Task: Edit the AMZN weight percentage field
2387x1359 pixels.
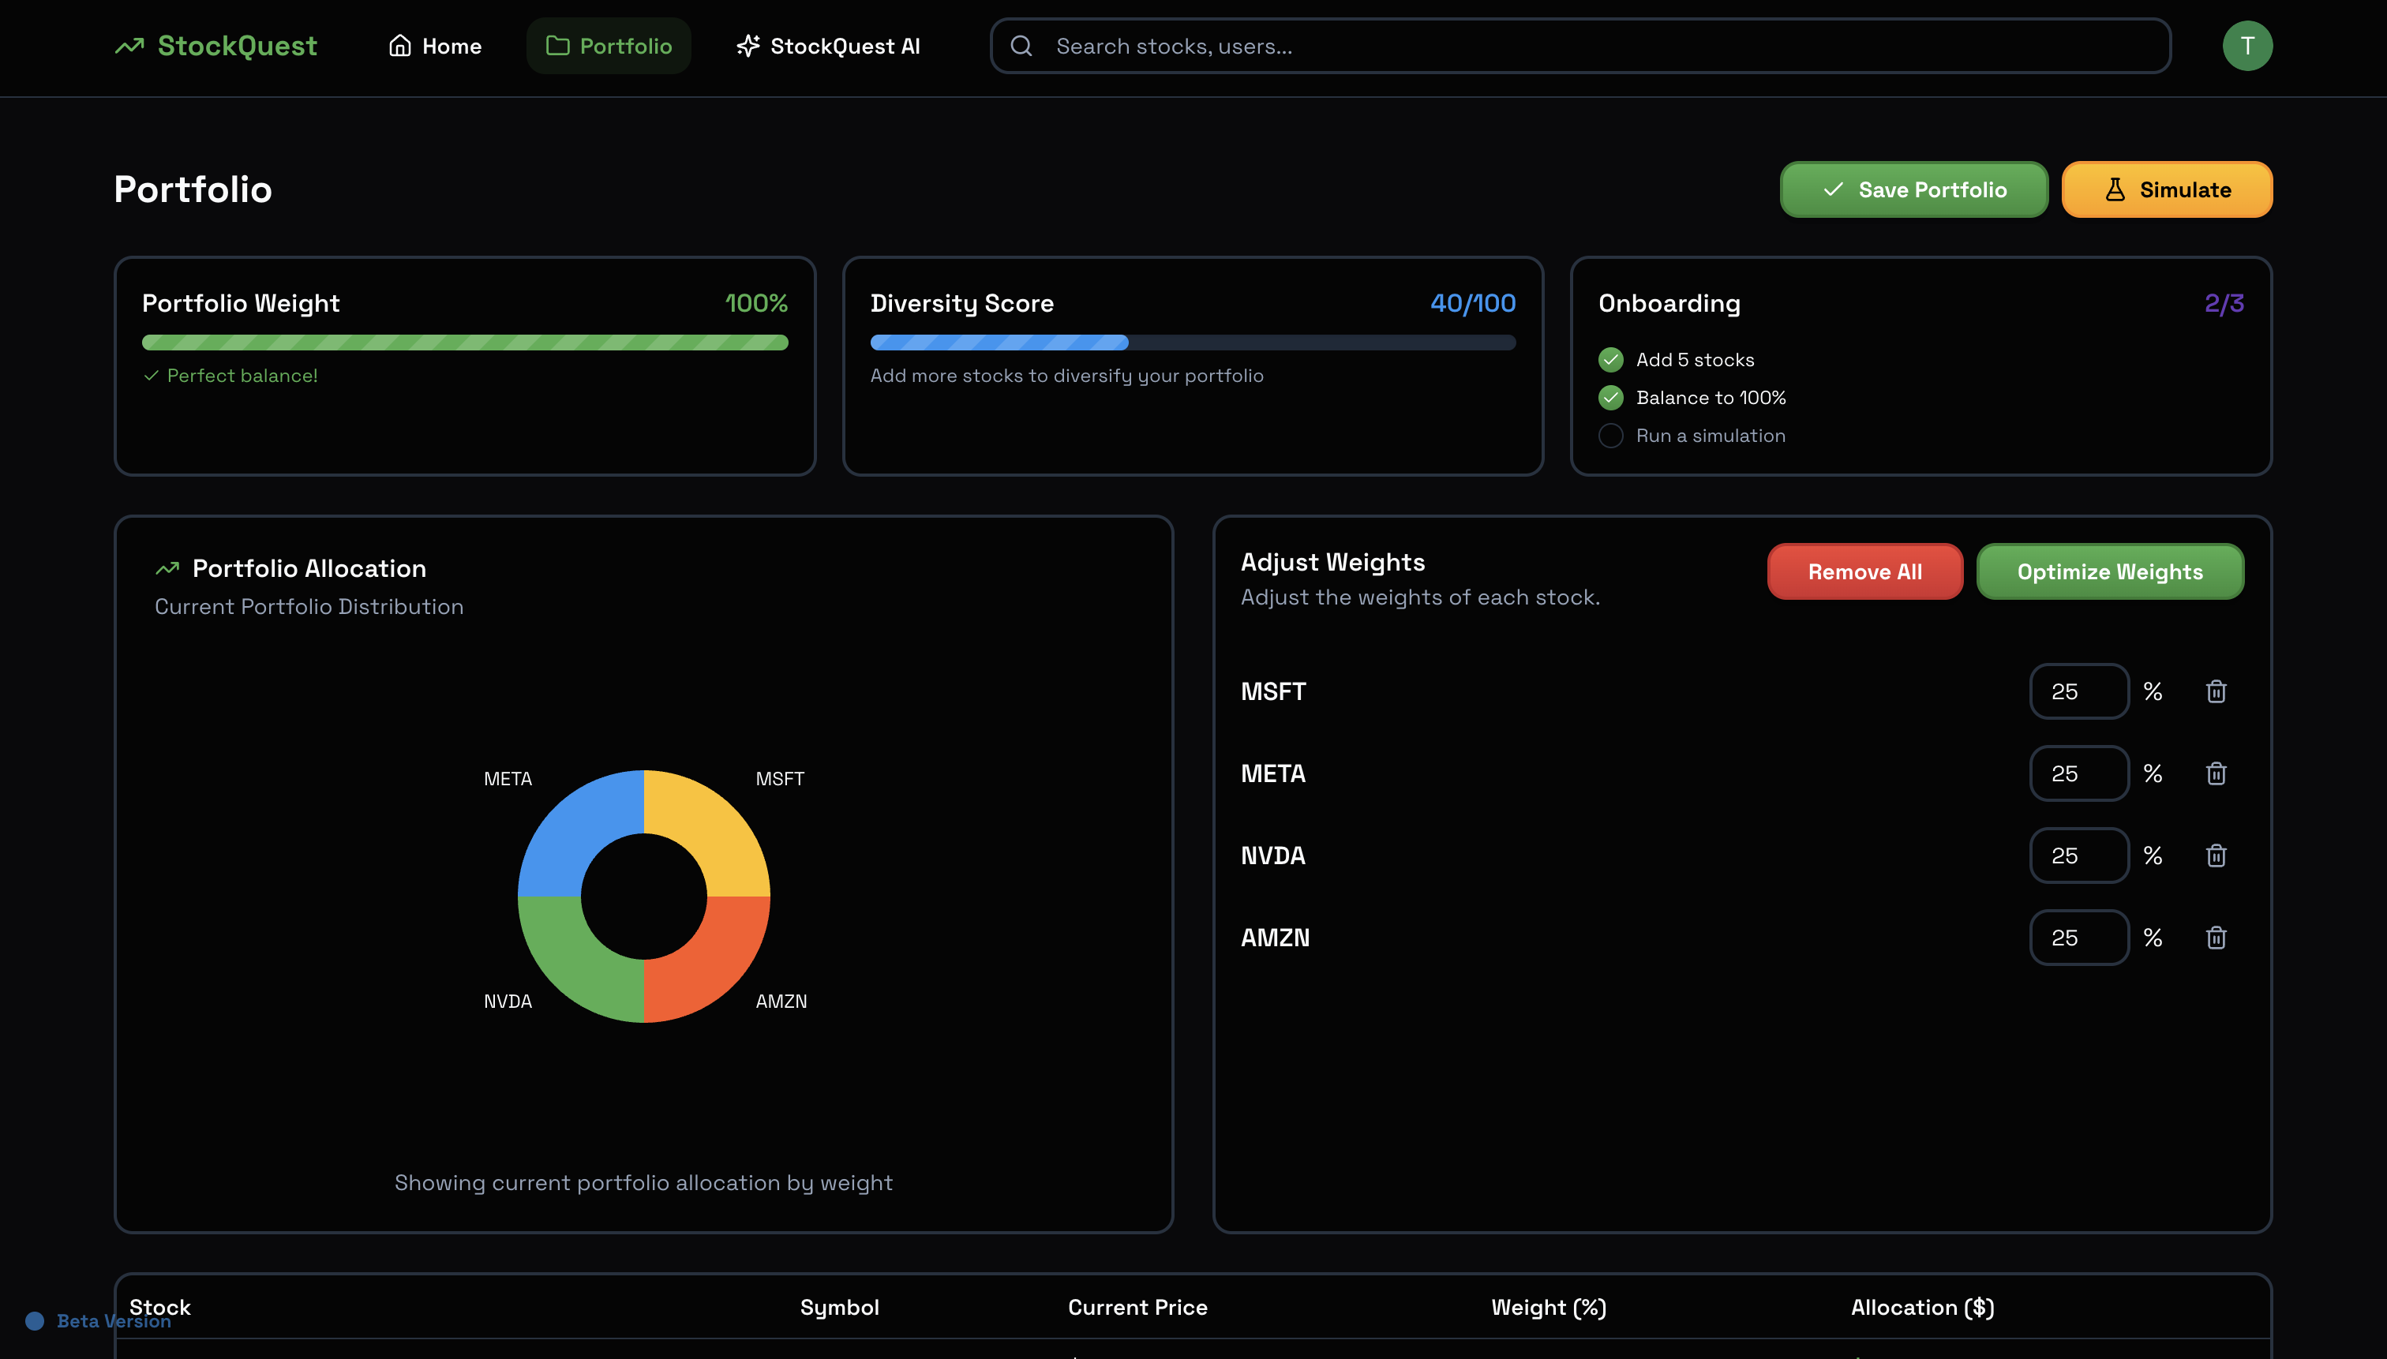Action: point(2079,938)
